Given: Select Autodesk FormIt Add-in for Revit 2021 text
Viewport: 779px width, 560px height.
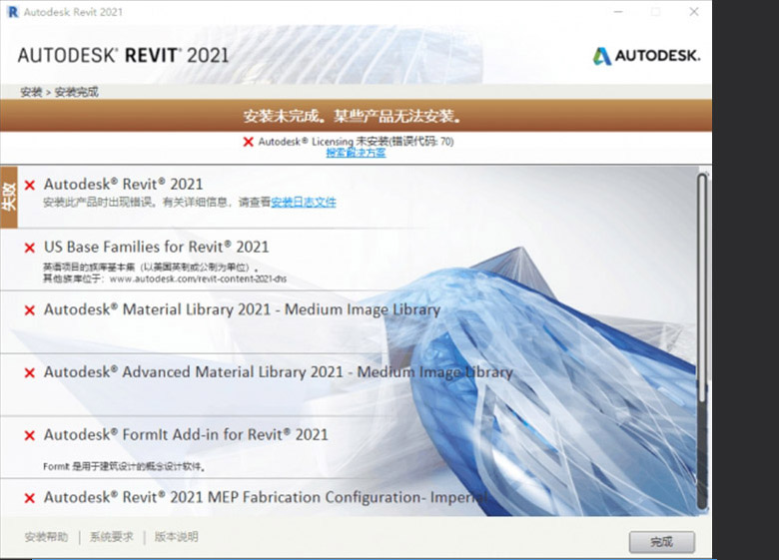Looking at the screenshot, I should 186,434.
